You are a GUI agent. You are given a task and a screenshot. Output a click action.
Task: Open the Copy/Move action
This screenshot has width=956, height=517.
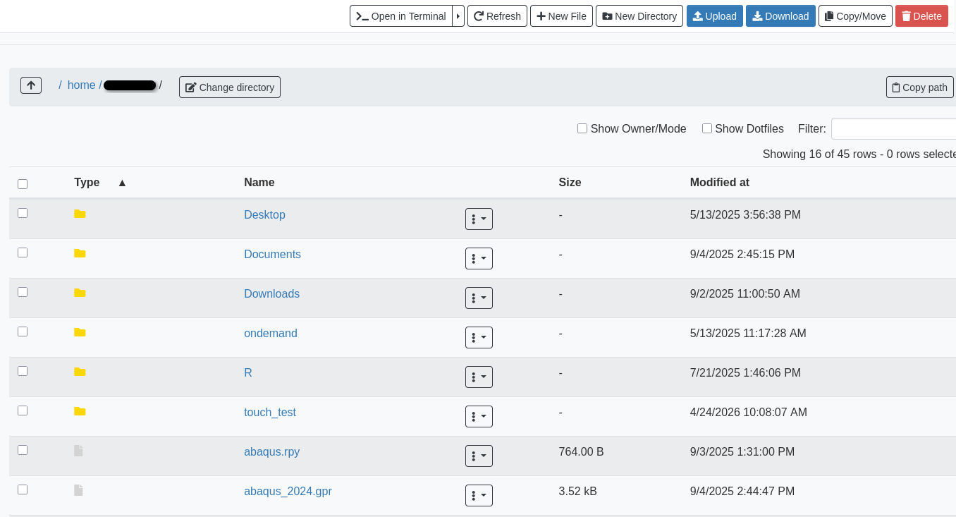[x=855, y=16]
